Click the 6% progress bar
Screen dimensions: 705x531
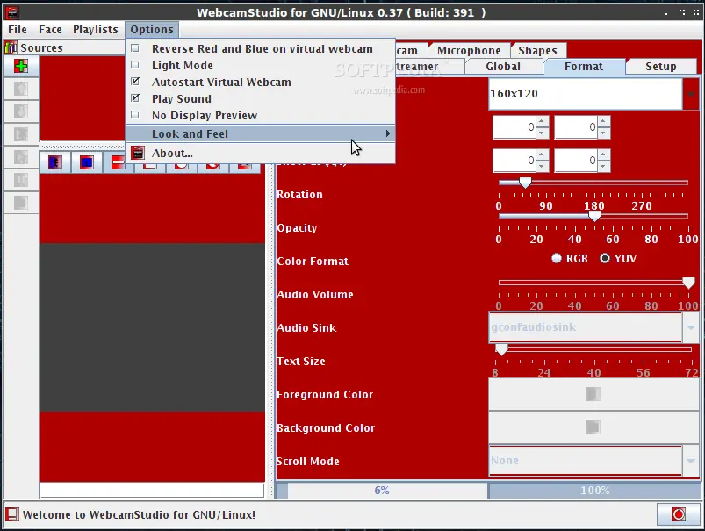click(x=381, y=490)
